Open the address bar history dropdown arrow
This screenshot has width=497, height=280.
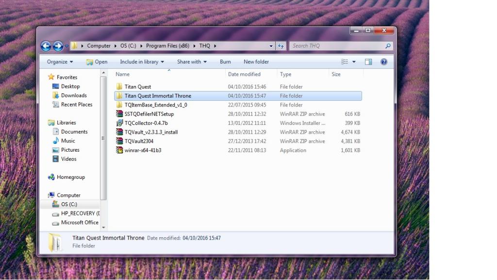point(271,46)
